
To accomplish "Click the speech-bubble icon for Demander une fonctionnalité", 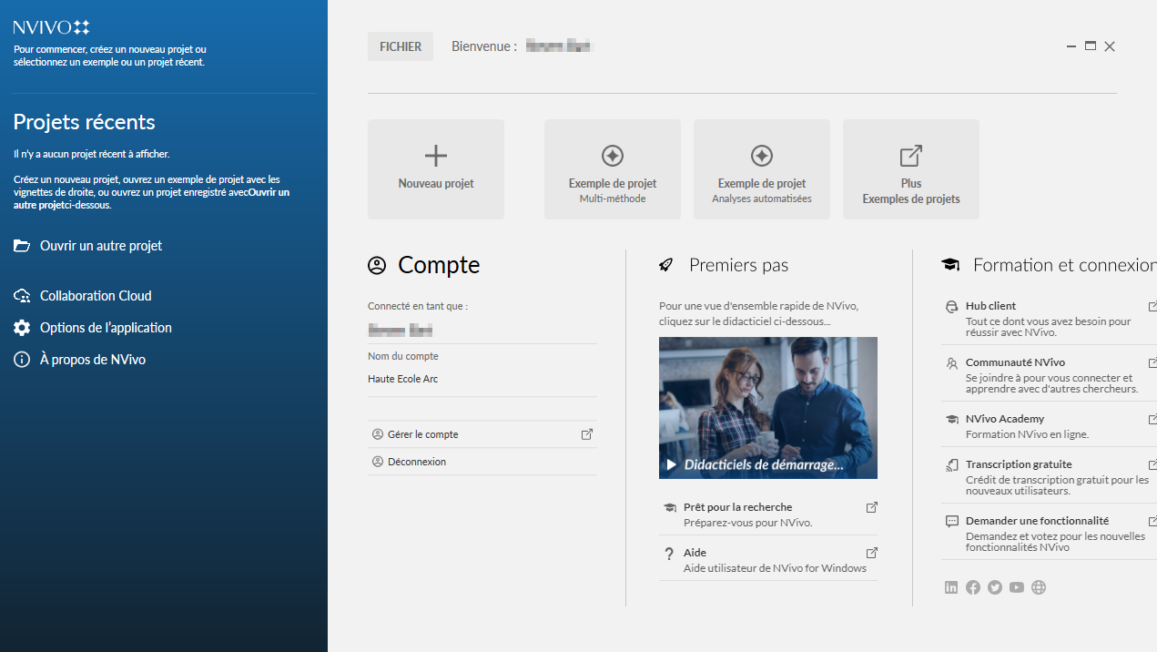I will coord(952,521).
